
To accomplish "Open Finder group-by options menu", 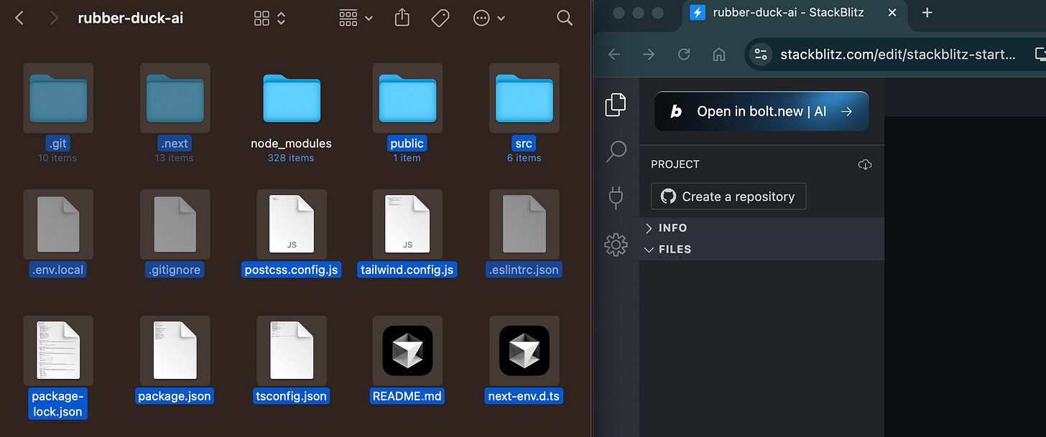I will point(356,18).
